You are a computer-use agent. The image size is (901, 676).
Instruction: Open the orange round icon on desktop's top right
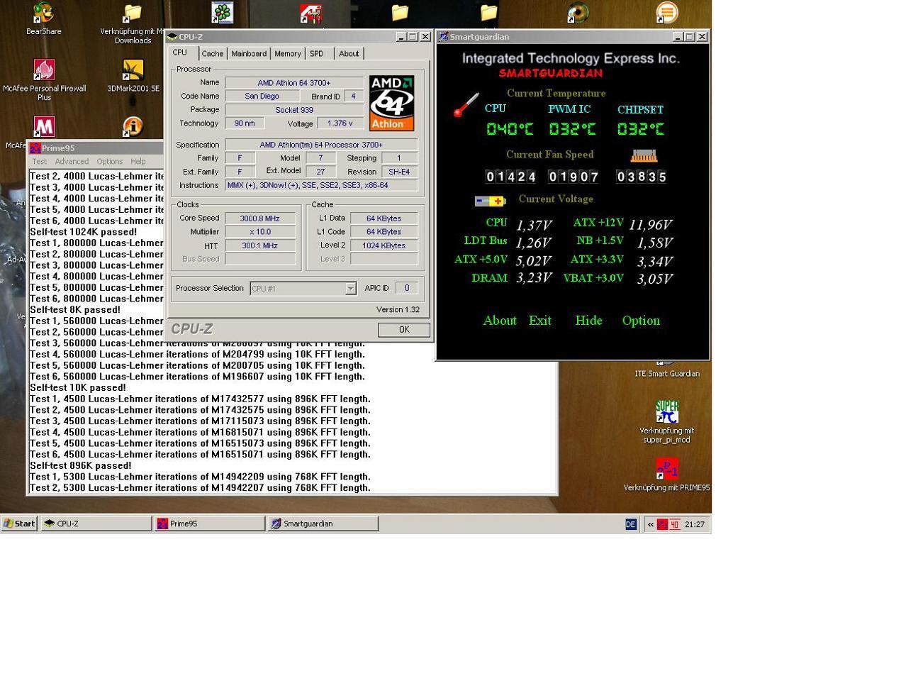[666, 13]
